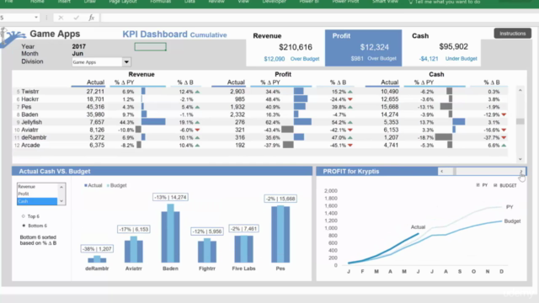Click the Insert Function fx icon
Screen dimensions: 539x303
pos(91,18)
